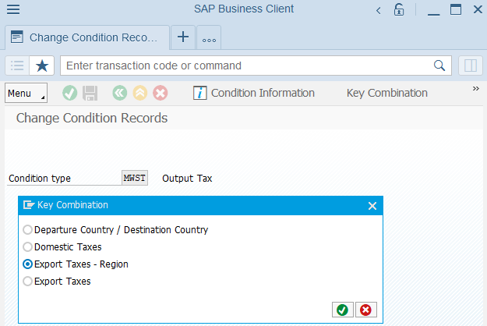Expand toolbar overflow double chevron

[475, 89]
